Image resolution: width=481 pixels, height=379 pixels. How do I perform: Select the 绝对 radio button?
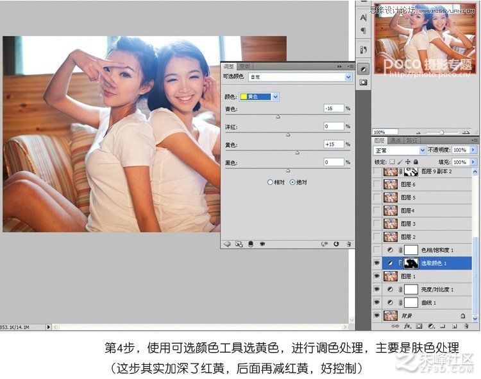[x=292, y=182]
